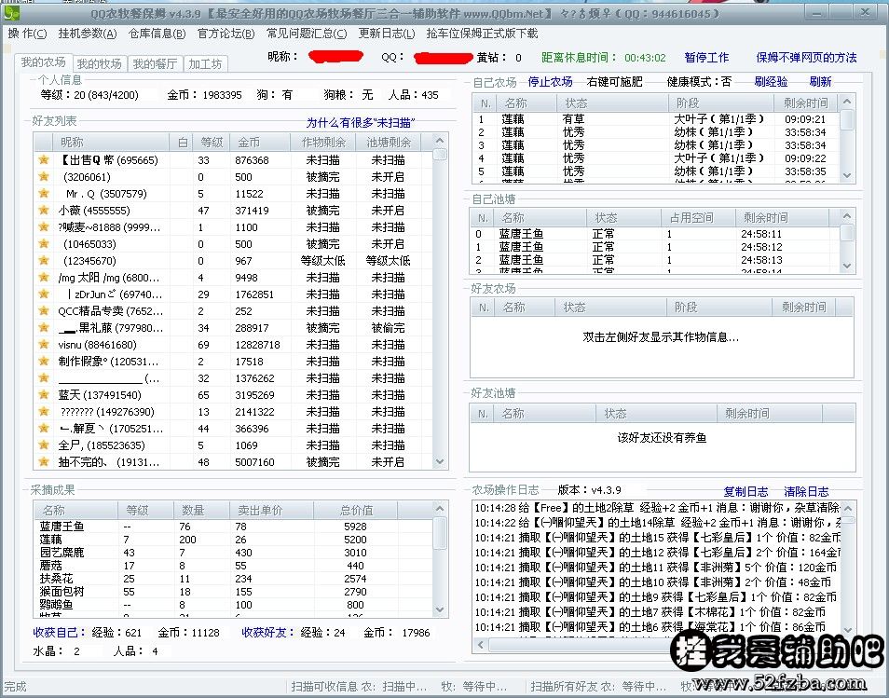Open the 保姆不弹网页的方法 link
The image size is (889, 698).
pos(806,57)
